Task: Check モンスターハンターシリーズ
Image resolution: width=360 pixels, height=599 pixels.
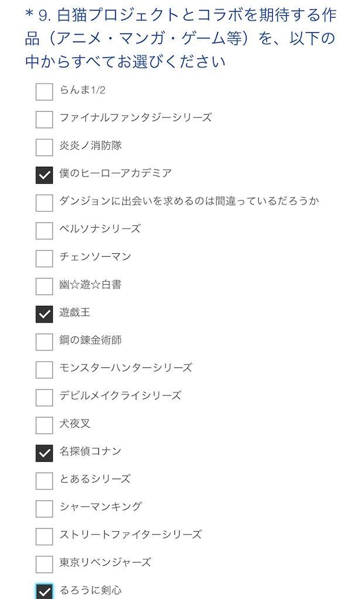Action: pos(43,369)
